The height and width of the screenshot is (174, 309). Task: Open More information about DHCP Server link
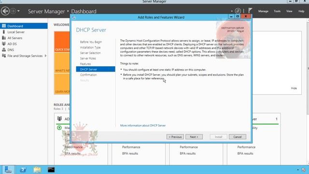click(x=143, y=126)
